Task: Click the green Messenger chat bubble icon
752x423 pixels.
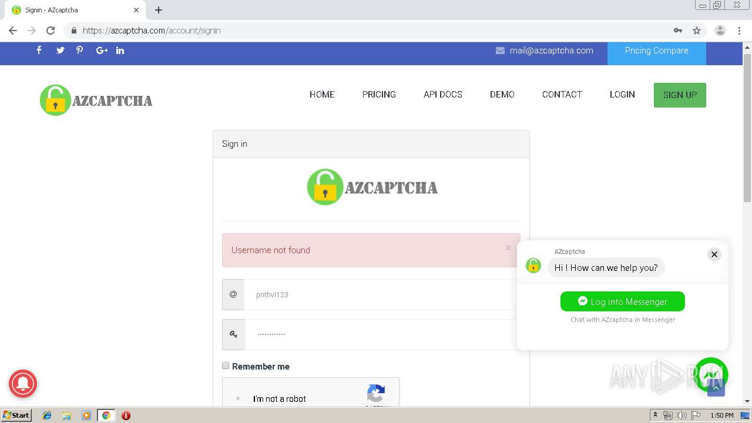Action: (710, 374)
